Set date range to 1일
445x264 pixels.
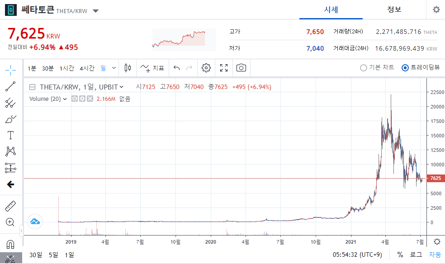tap(69, 255)
